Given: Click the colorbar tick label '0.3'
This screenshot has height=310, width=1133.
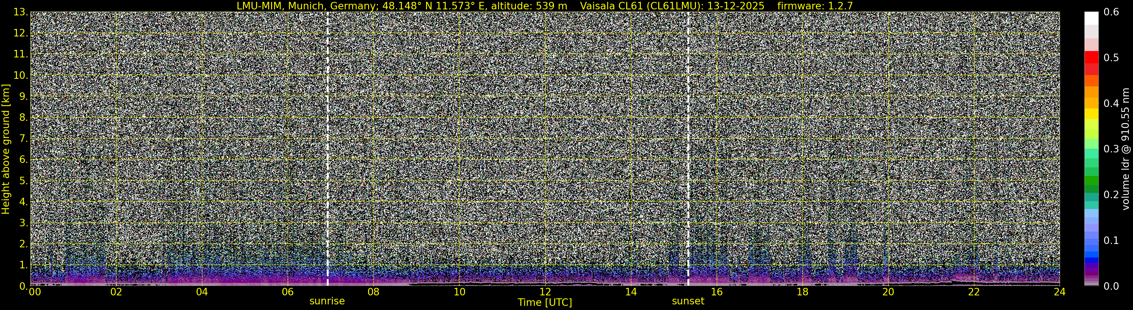Looking at the screenshot, I should click(1112, 149).
